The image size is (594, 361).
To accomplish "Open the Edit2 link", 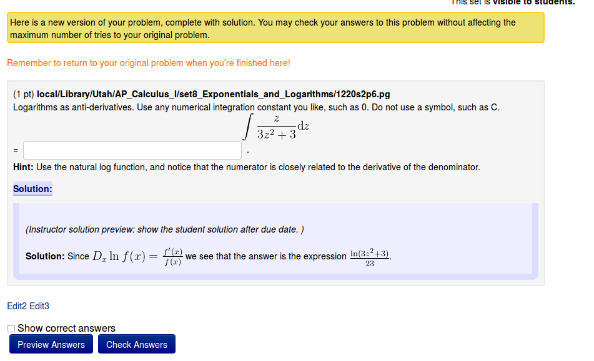I will coord(17,306).
